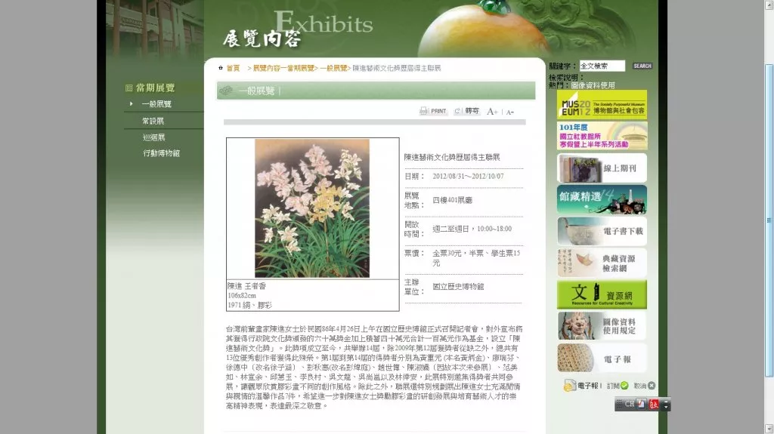Click the red IME icon in language bar

coord(654,405)
